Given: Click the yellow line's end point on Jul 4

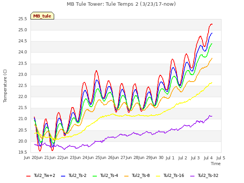Looking at the screenshot, I should click(x=212, y=83).
